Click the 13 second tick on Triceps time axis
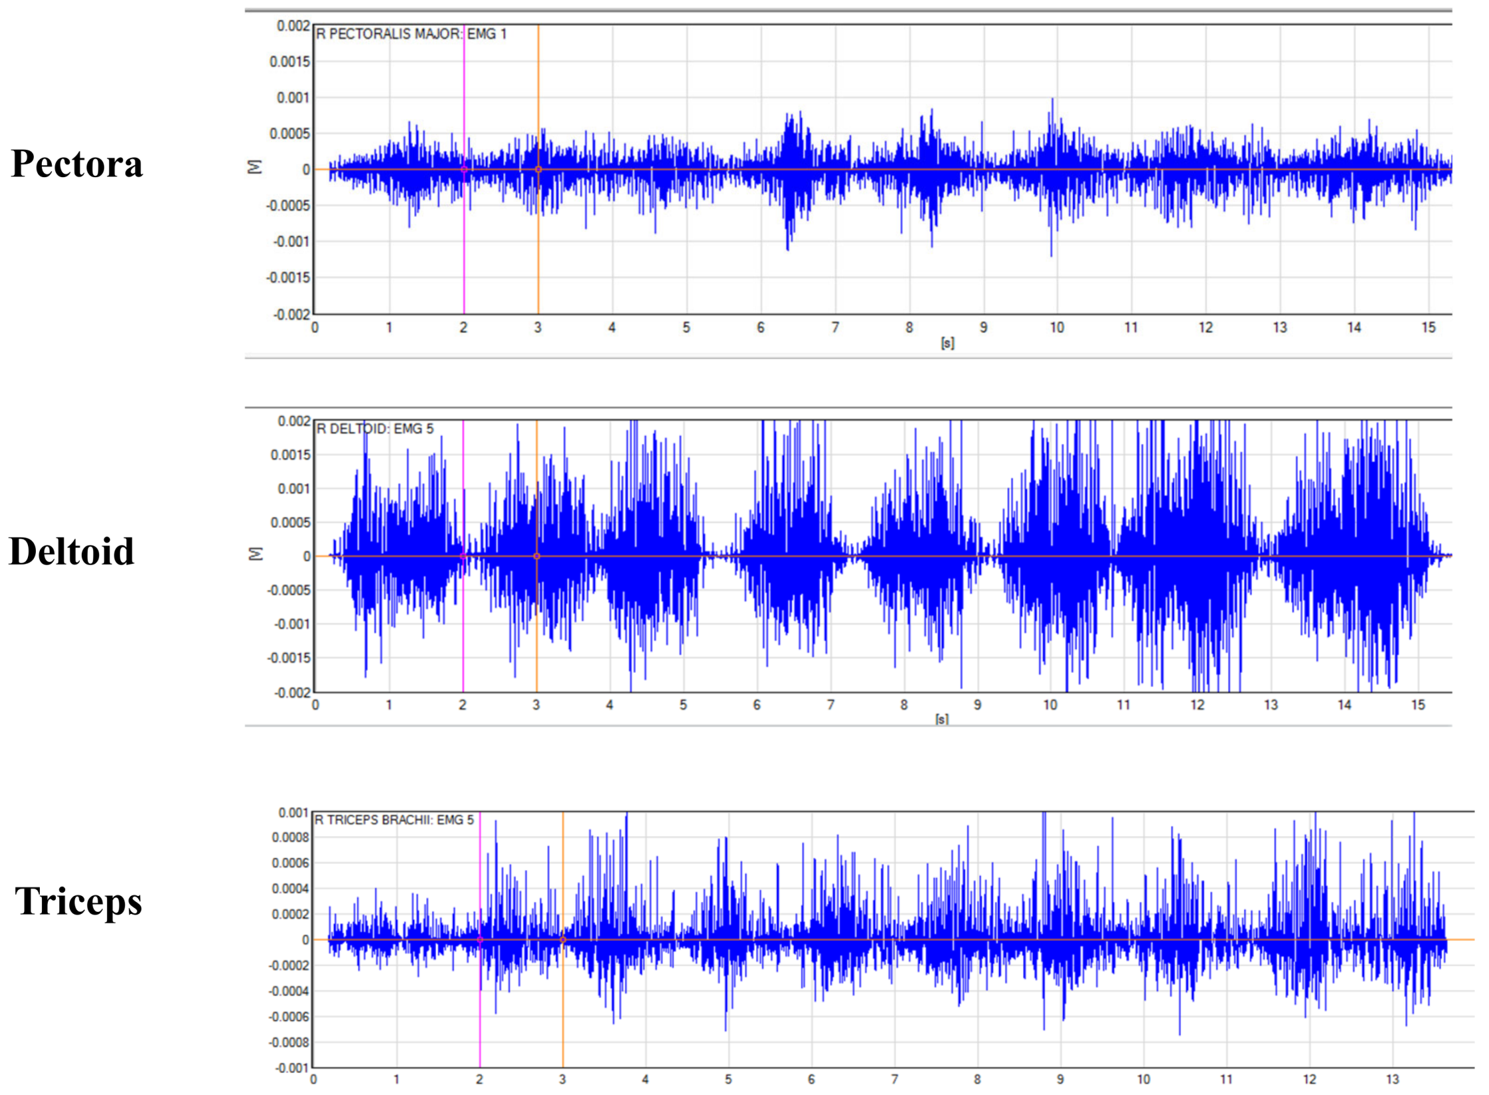The width and height of the screenshot is (1489, 1095). (1392, 1079)
